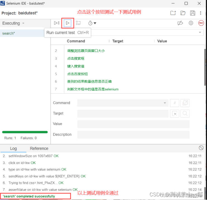The height and width of the screenshot is (200, 207).
Task: Open the three-dot more menu
Action: pos(201,13)
